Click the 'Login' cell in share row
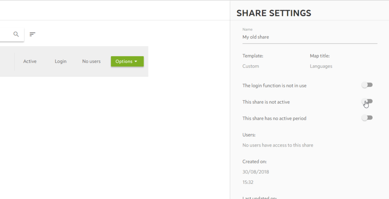Image resolution: width=389 pixels, height=199 pixels. point(60,61)
